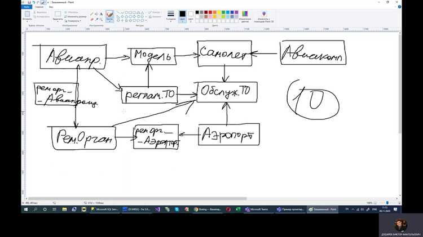Adjust the zoom slider handle
423x237 pixels.
387,203
